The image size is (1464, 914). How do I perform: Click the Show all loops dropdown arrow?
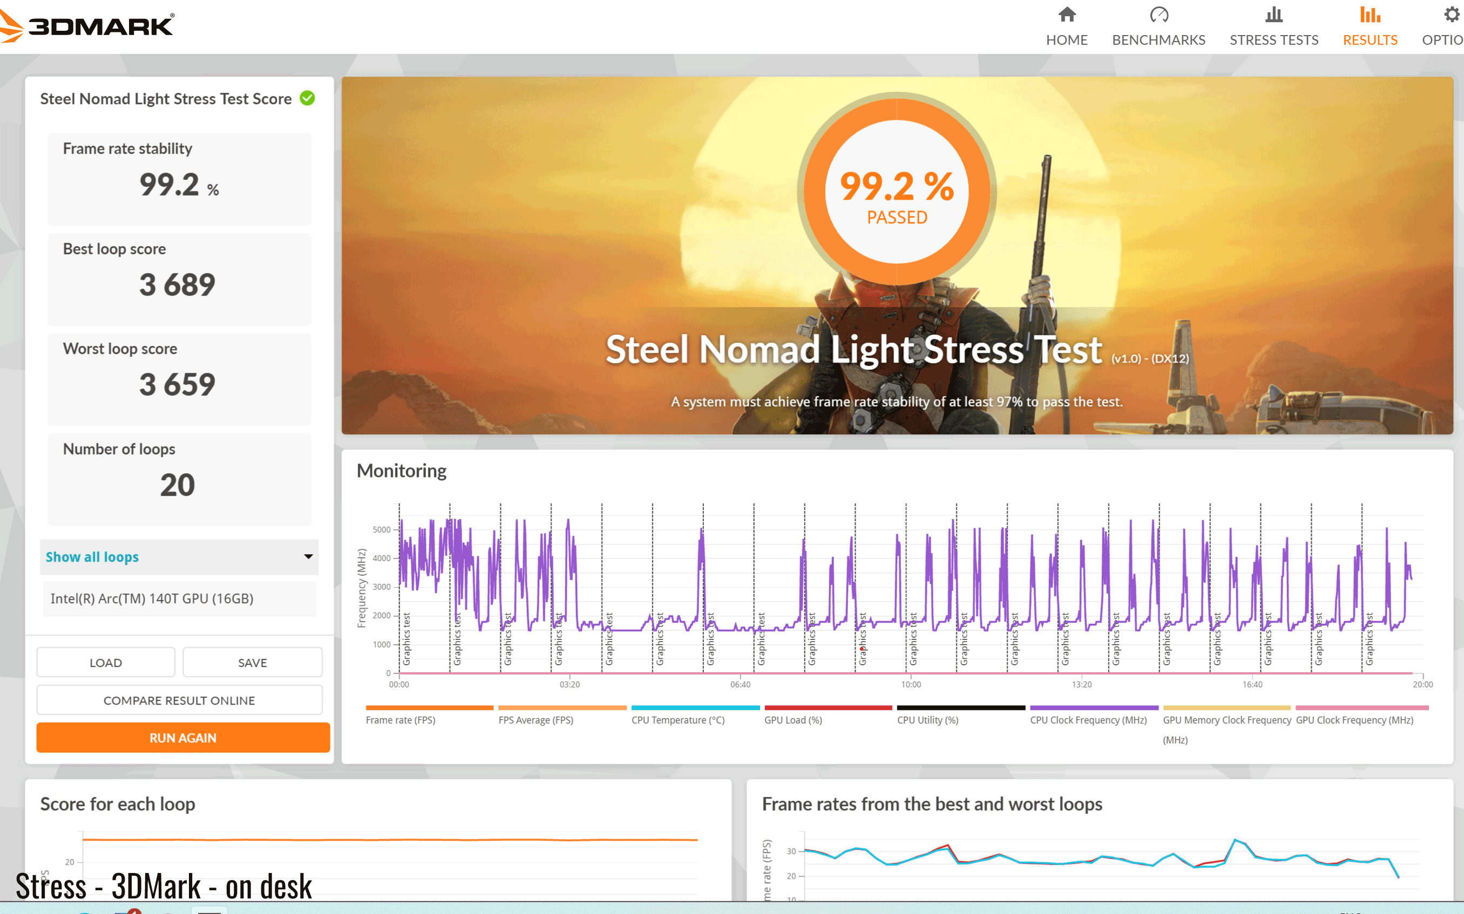[x=308, y=557]
